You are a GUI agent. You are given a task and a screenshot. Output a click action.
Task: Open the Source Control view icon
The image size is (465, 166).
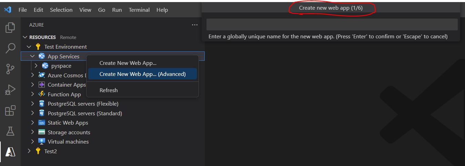pyautogui.click(x=10, y=69)
